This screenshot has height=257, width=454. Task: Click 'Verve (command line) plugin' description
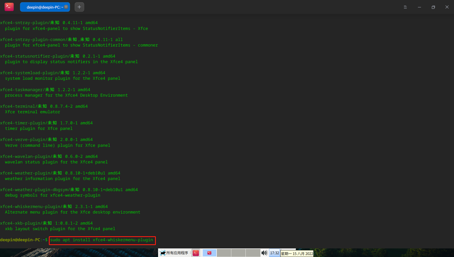coord(58,145)
